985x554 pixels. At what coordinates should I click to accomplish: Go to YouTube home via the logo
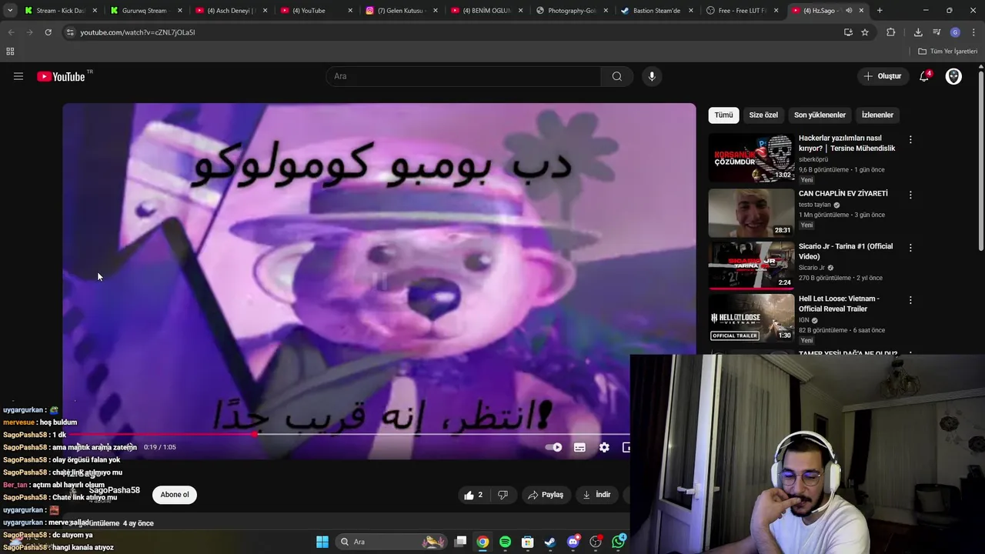coord(61,76)
